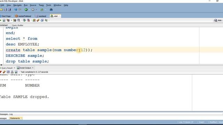Click the Insert mode status bar indicator
Viewport: 223px width, 125px height.
point(201,122)
